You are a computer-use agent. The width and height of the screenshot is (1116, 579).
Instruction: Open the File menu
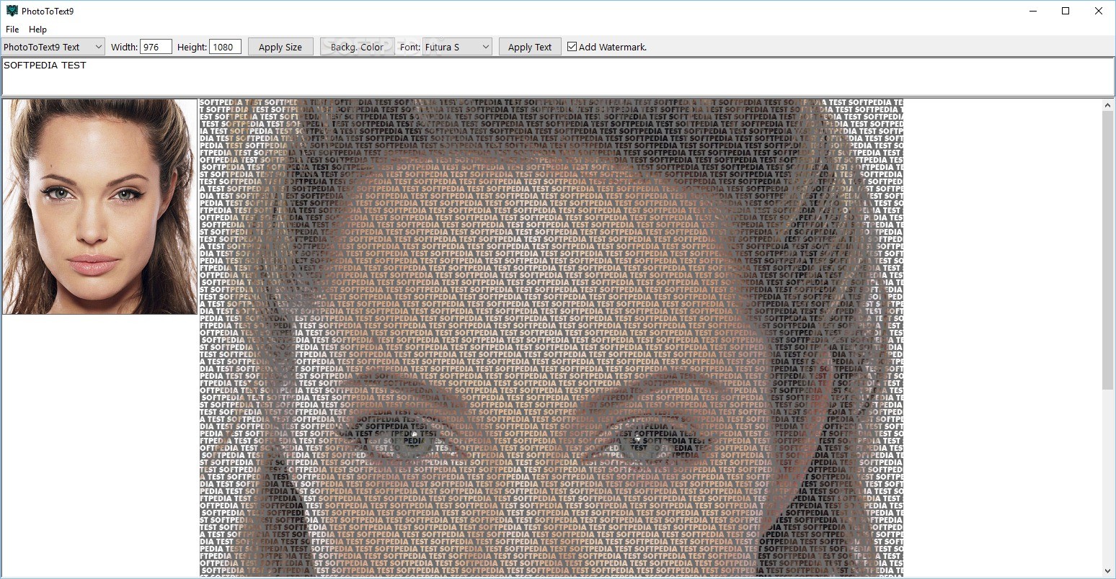point(12,30)
